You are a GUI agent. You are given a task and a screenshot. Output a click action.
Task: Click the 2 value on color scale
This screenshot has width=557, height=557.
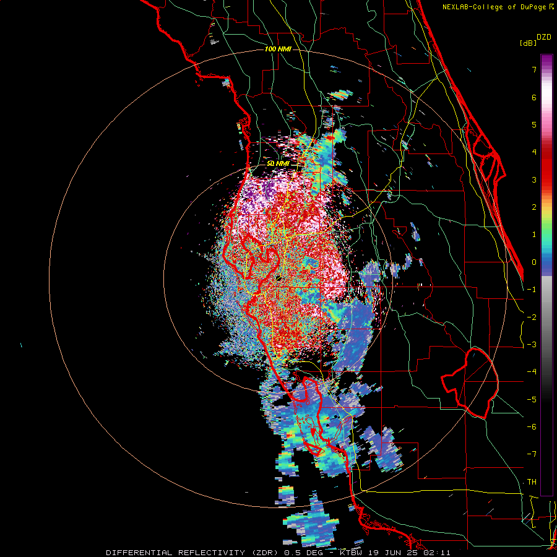click(x=534, y=207)
